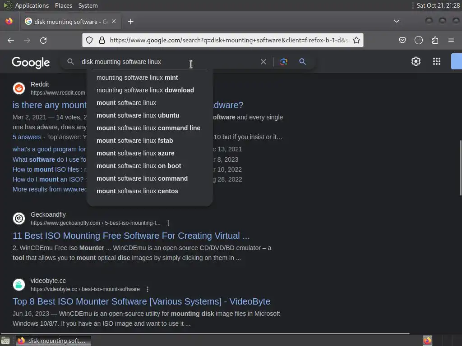Click into the Google search text field
This screenshot has height=346, width=462.
(x=168, y=62)
